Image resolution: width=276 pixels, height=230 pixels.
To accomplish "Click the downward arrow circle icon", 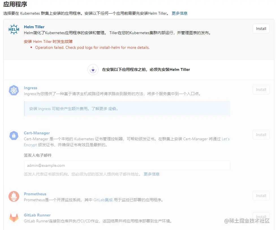I will pos(93,70).
